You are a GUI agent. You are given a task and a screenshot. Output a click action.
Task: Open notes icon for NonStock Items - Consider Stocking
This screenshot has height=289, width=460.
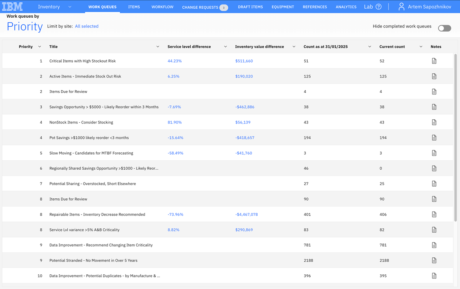pyautogui.click(x=434, y=122)
